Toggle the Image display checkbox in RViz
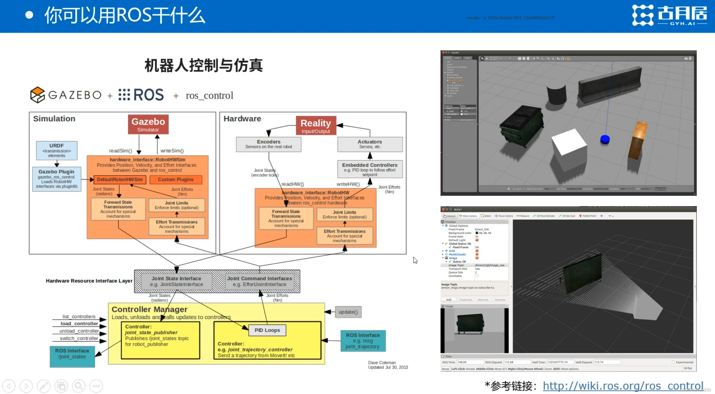Viewport: 715px width, 394px height. (477, 258)
